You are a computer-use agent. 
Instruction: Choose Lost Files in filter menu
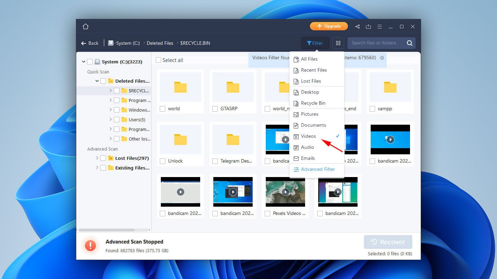pos(317,81)
